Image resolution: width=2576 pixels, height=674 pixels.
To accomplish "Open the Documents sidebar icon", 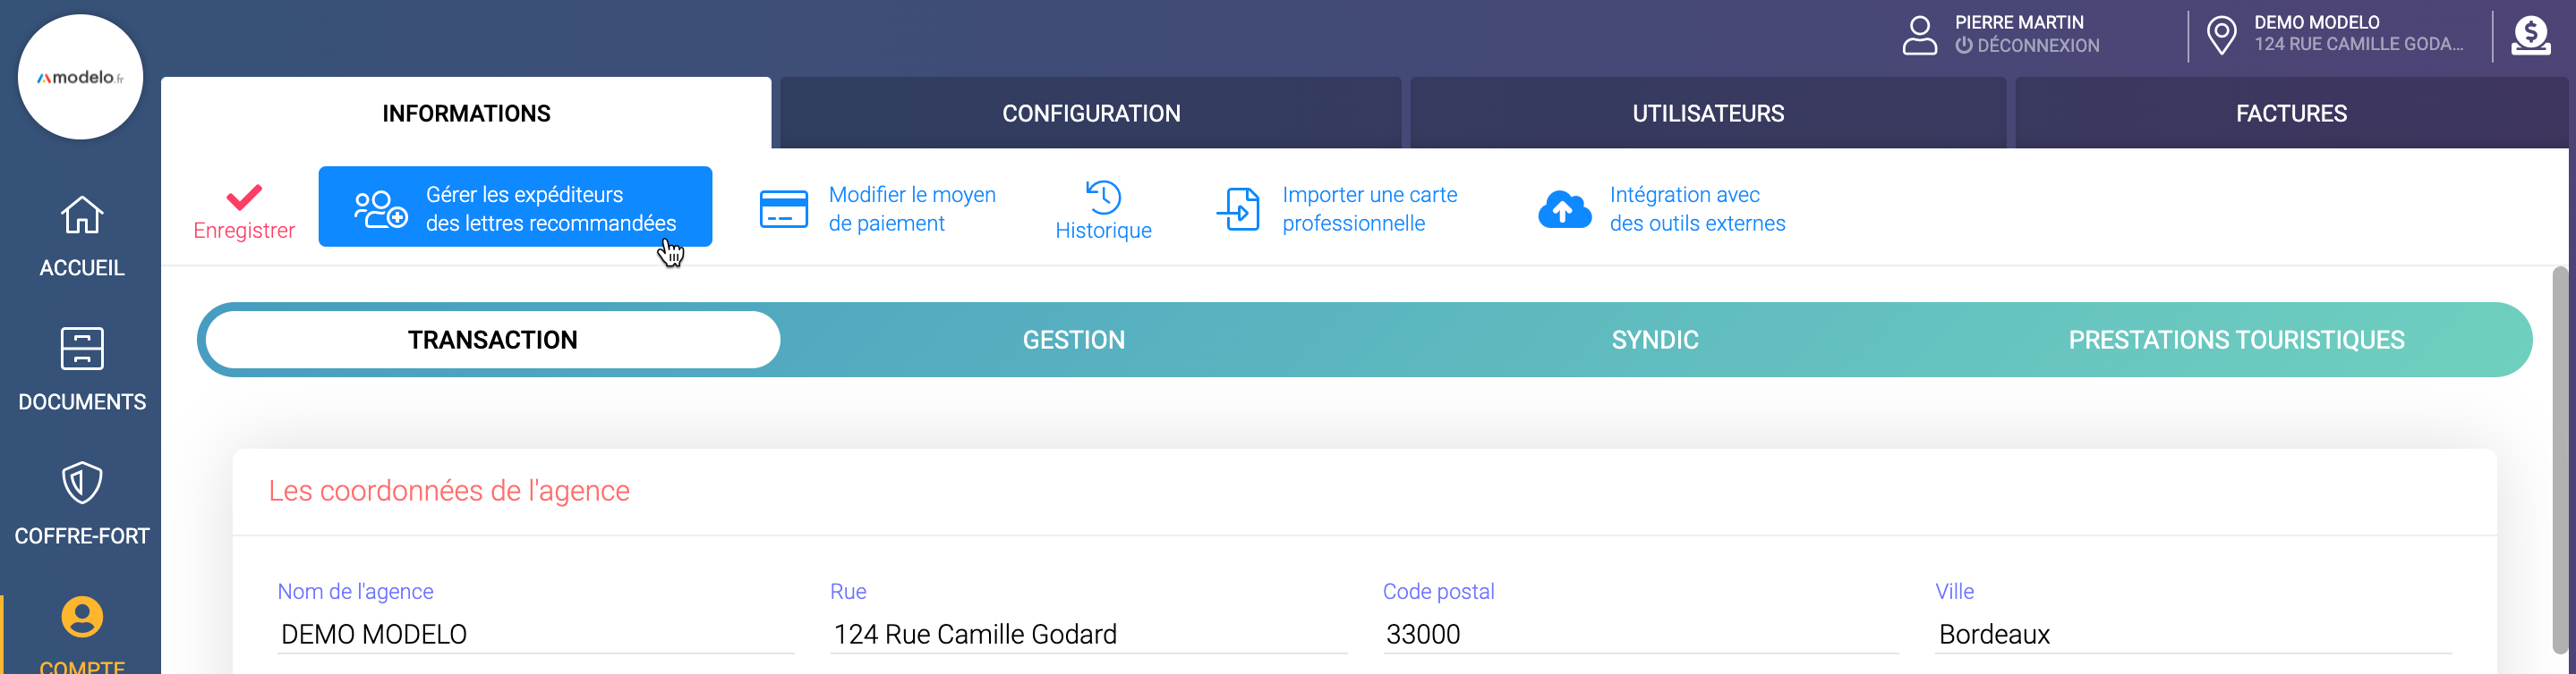I will 82,350.
